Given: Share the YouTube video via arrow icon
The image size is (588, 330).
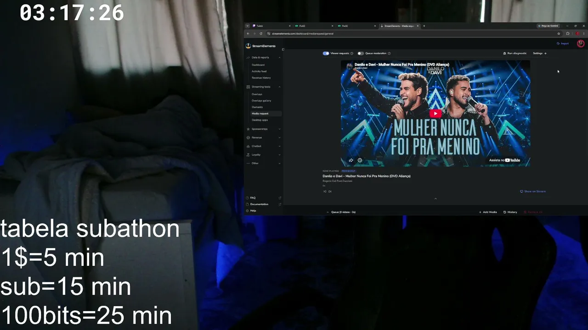Looking at the screenshot, I should tap(351, 160).
